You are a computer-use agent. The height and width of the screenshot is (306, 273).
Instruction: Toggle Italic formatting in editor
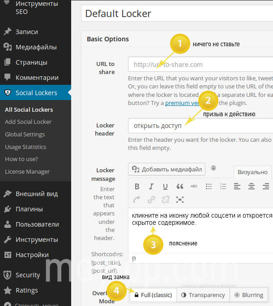[x=151, y=187]
